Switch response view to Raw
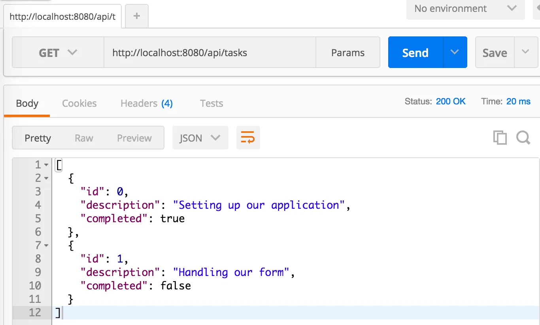The image size is (540, 325). (x=83, y=138)
